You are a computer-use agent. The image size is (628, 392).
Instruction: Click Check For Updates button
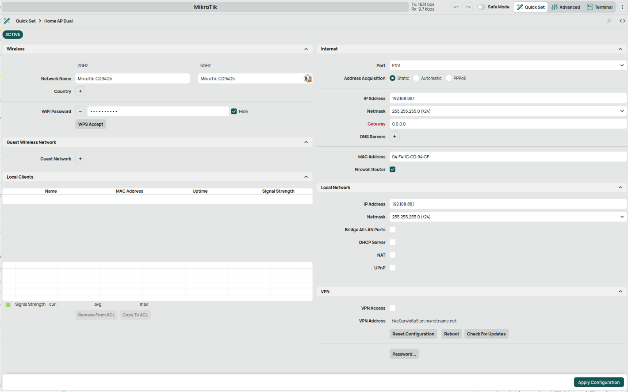pos(486,334)
